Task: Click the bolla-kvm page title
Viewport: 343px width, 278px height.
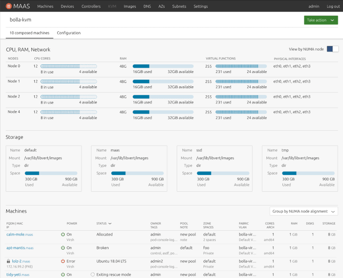Action: (x=20, y=20)
